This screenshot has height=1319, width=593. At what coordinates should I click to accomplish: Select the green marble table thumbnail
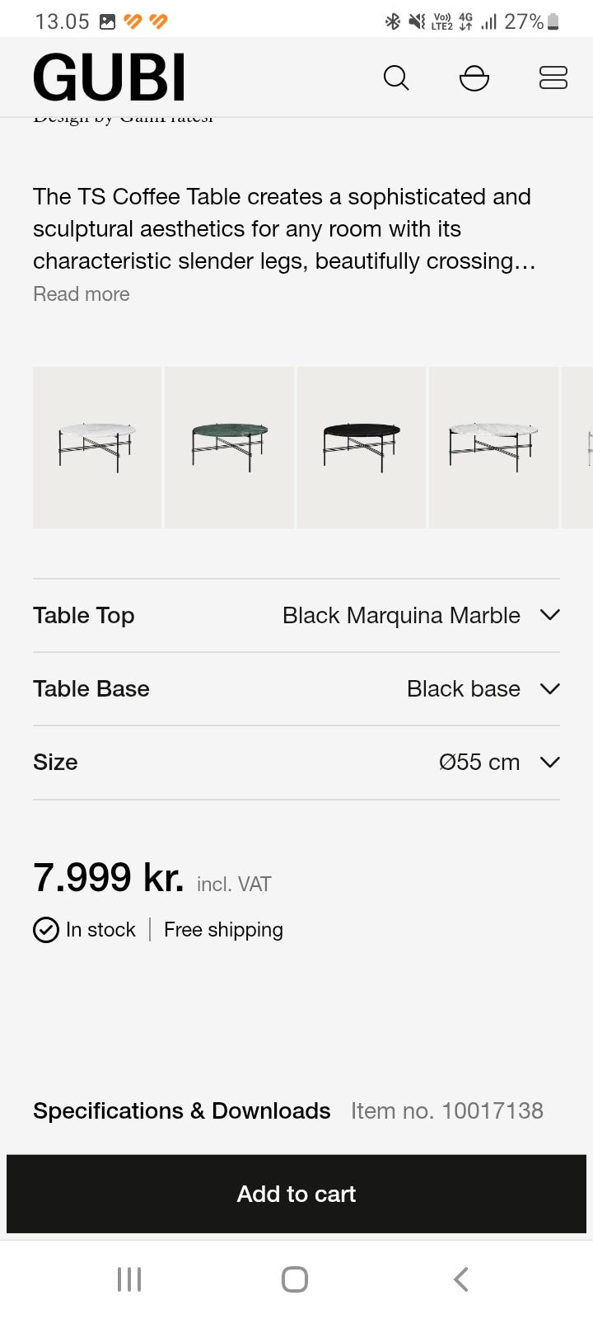point(229,448)
